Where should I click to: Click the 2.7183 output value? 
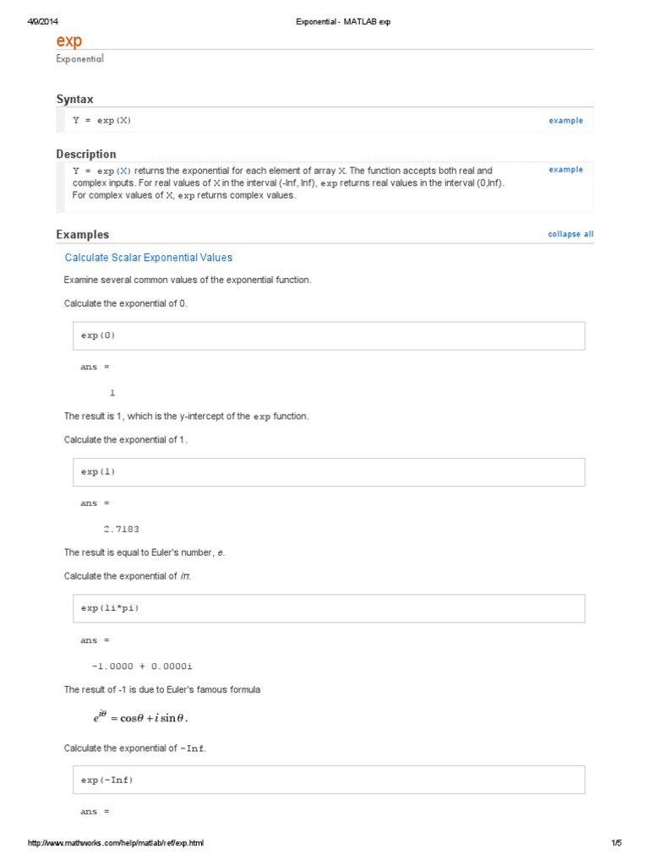(122, 530)
